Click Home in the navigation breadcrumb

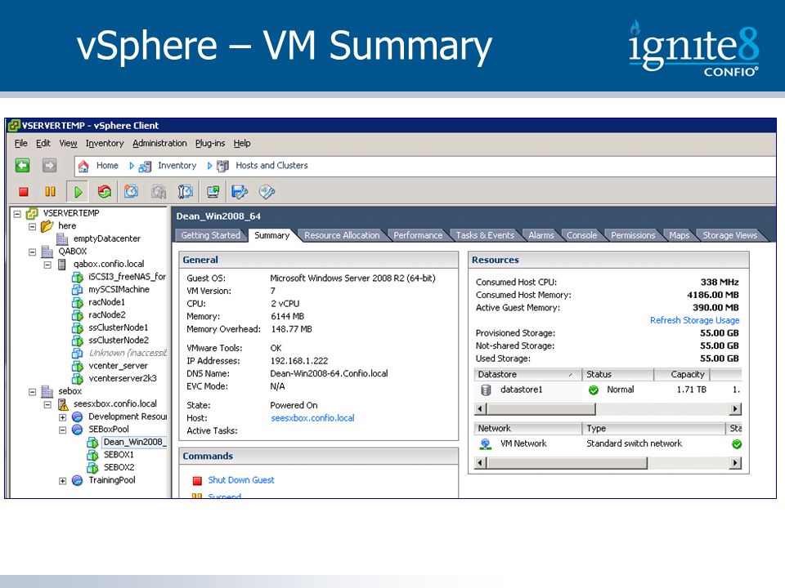click(107, 166)
